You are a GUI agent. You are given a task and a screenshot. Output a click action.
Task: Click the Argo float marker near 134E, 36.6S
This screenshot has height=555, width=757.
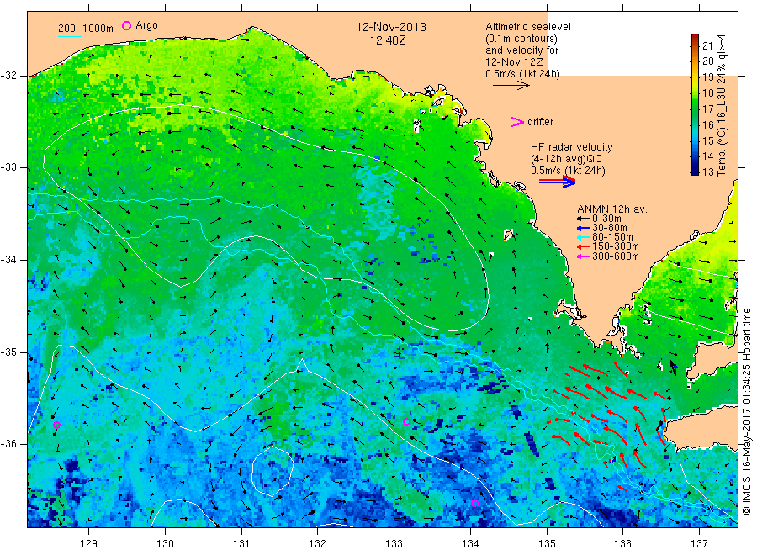pyautogui.click(x=474, y=504)
